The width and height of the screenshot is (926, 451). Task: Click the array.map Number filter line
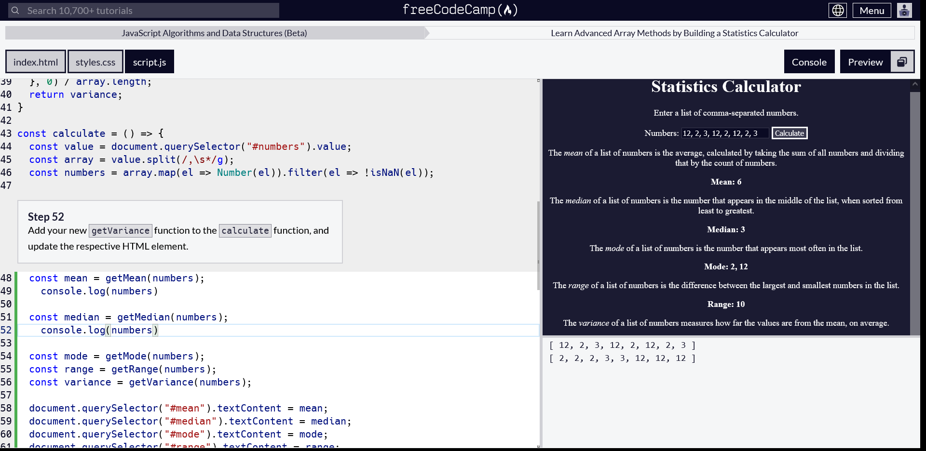231,172
